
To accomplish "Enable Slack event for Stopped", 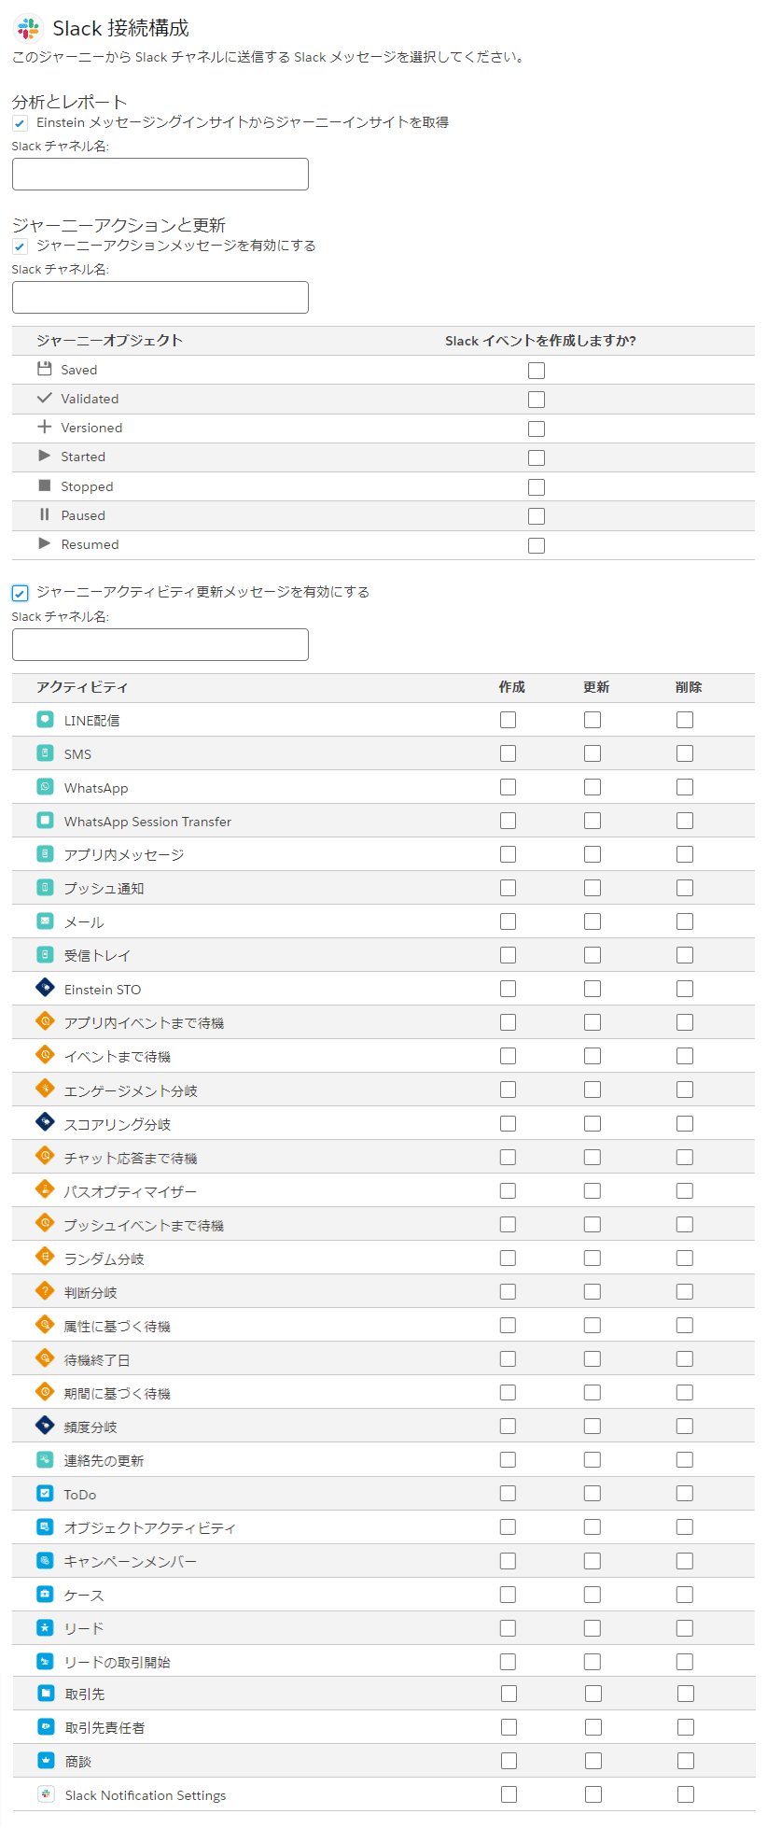I will coord(537,487).
